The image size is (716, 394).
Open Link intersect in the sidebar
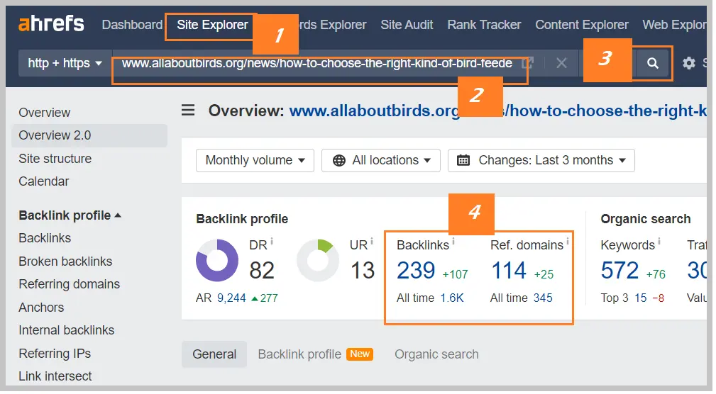point(55,376)
